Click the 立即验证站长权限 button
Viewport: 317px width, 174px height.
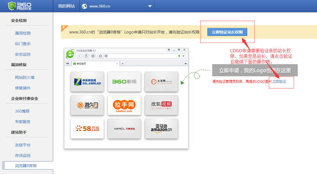227,32
